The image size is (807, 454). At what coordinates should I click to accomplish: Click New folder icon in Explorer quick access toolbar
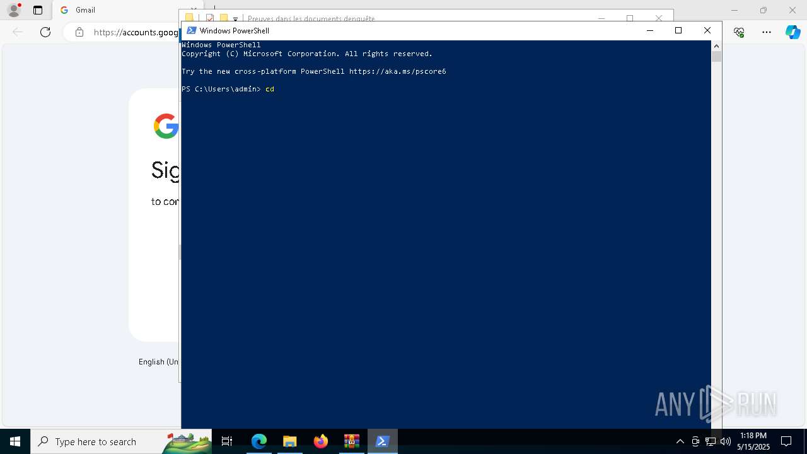point(224,18)
